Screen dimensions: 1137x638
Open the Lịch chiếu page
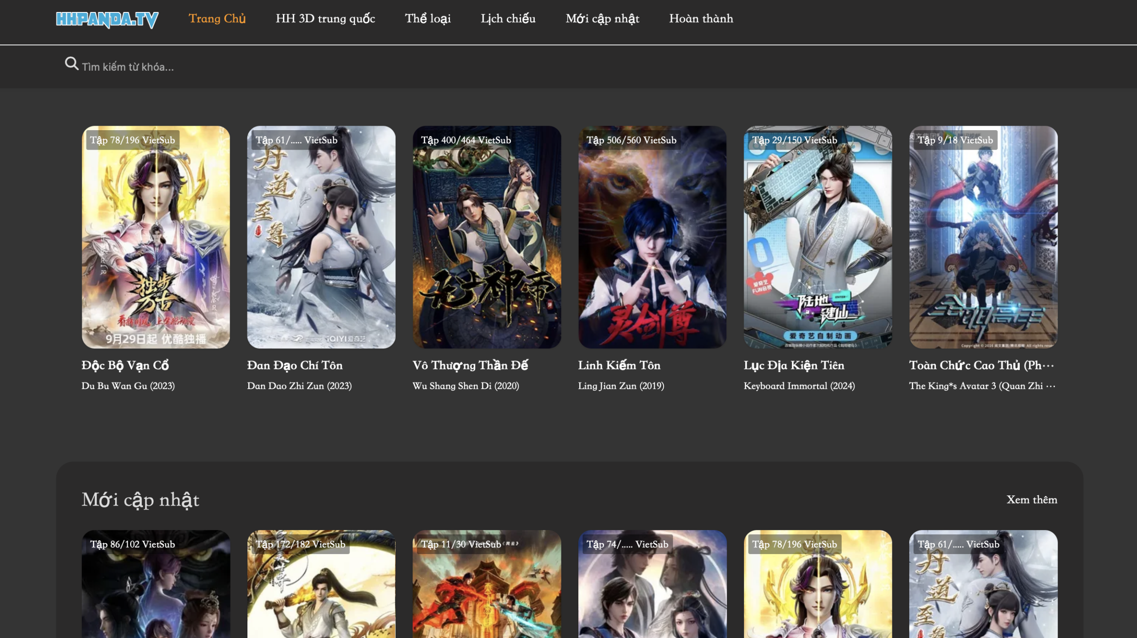click(508, 19)
